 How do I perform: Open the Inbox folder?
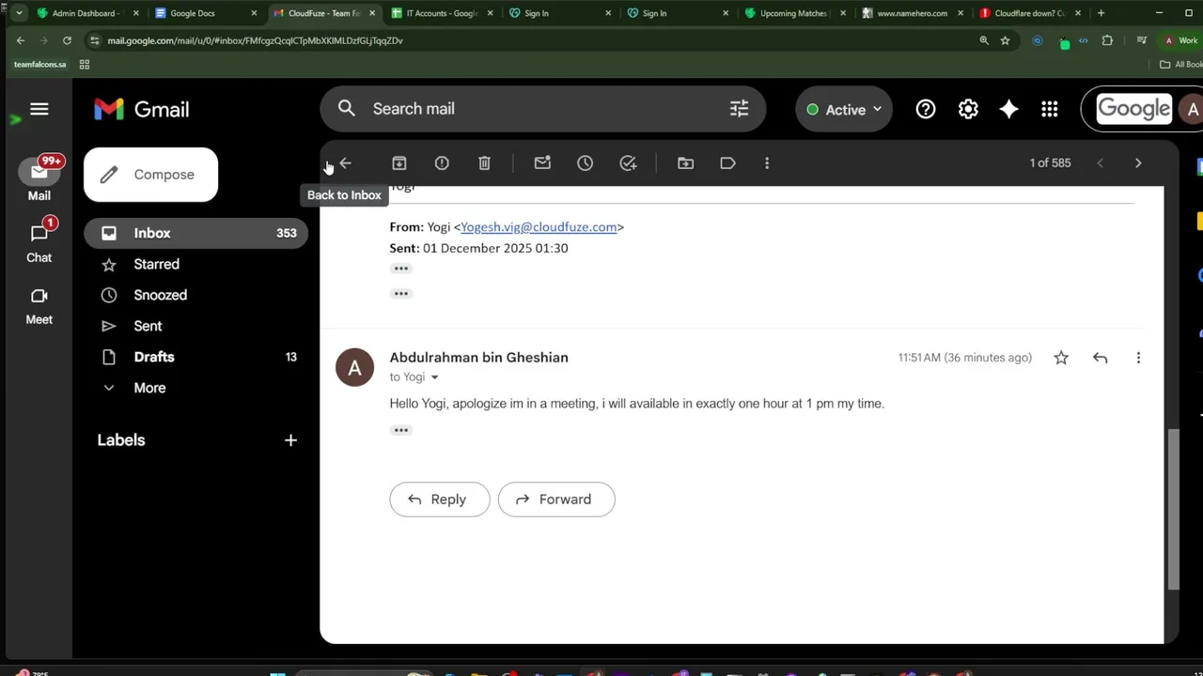[x=195, y=233]
